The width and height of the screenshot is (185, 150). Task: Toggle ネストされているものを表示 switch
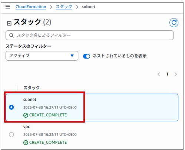pyautogui.click(x=86, y=56)
